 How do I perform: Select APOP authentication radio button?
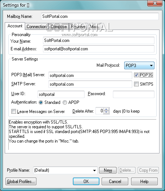(x=65, y=102)
